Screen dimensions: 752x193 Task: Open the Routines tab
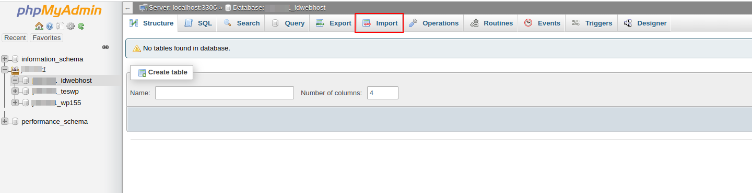[491, 23]
